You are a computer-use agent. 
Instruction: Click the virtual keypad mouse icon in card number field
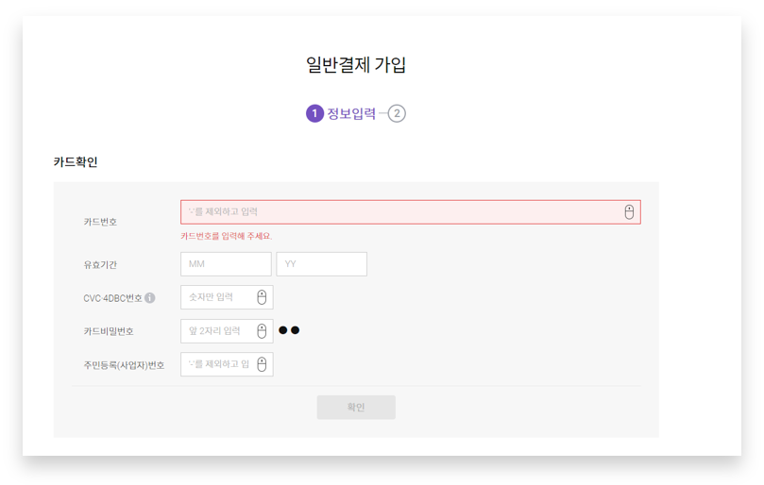click(629, 212)
